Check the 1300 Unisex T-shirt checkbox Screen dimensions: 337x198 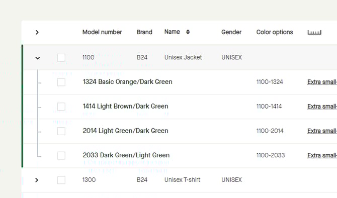61,180
